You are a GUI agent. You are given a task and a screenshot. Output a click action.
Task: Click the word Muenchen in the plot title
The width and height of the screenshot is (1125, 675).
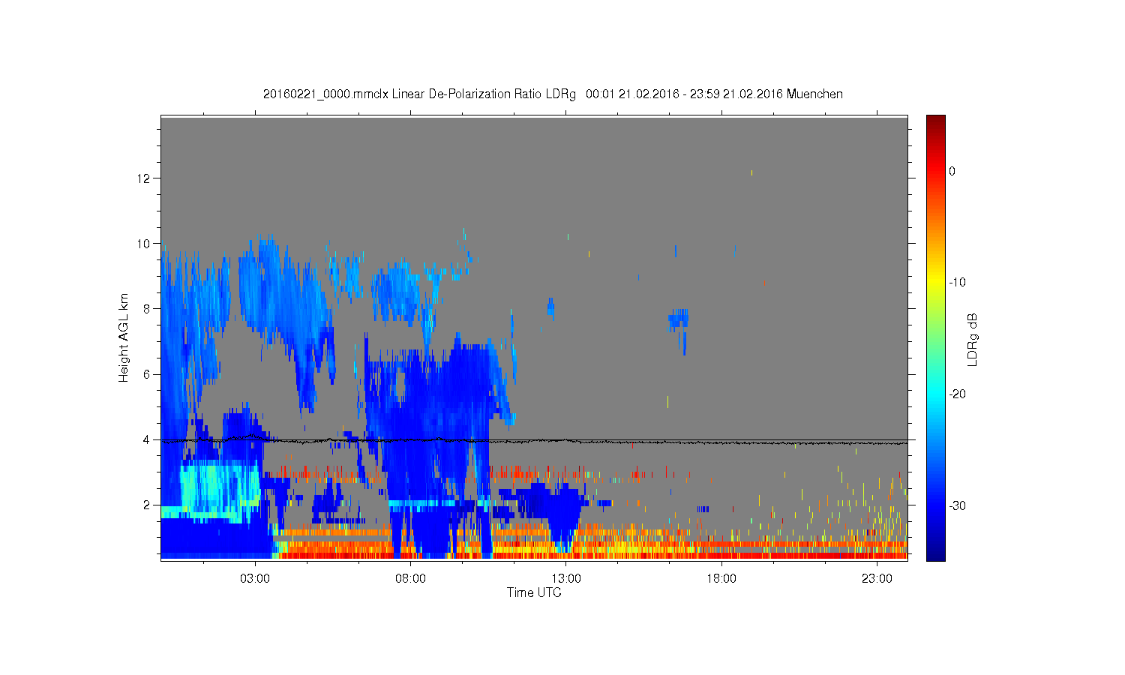click(x=814, y=94)
